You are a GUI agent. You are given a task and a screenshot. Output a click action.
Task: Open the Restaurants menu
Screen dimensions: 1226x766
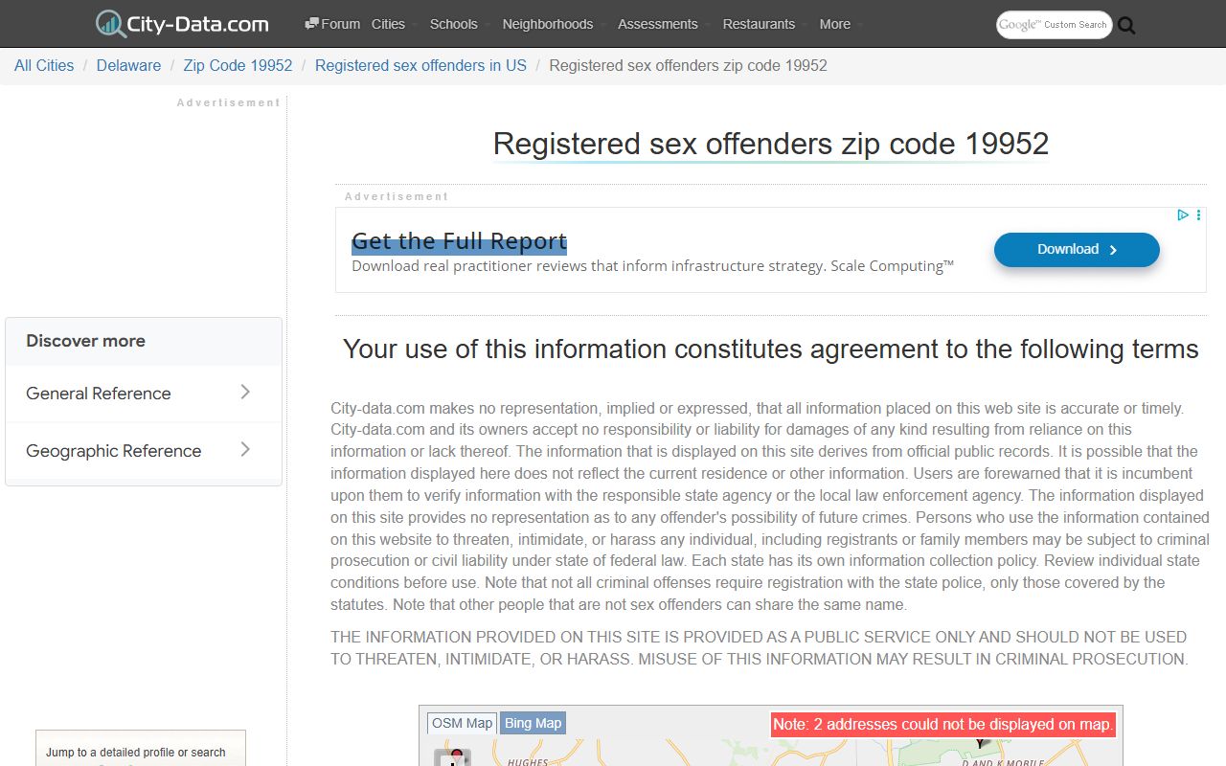759,24
